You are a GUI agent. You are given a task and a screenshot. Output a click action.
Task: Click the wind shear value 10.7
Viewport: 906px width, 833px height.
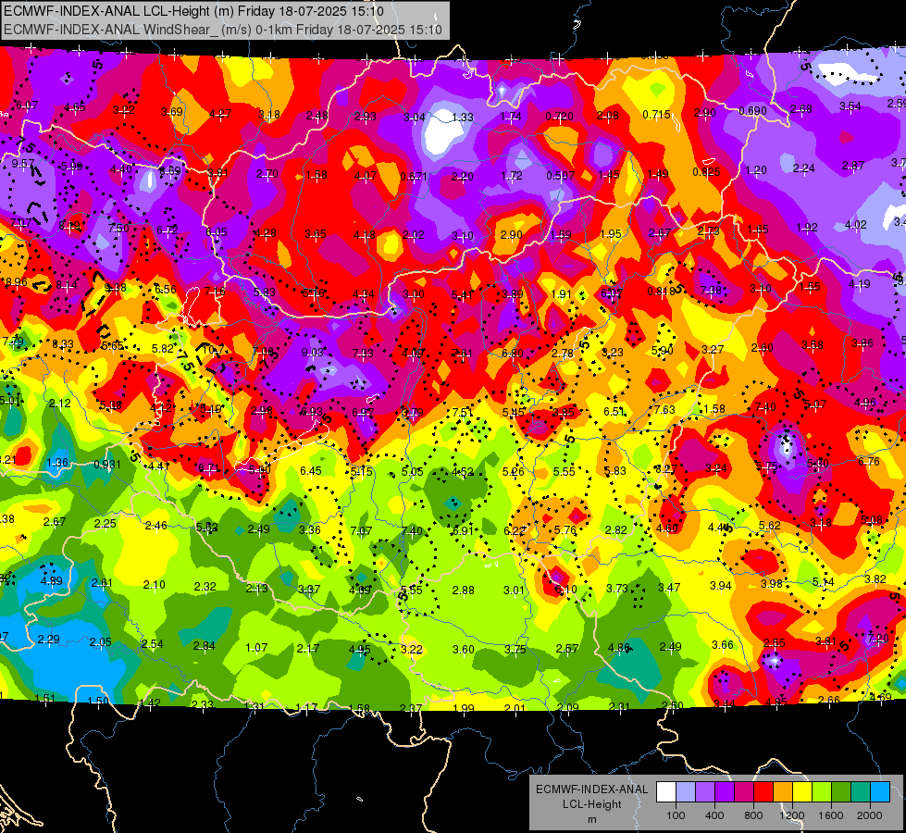pyautogui.click(x=213, y=349)
